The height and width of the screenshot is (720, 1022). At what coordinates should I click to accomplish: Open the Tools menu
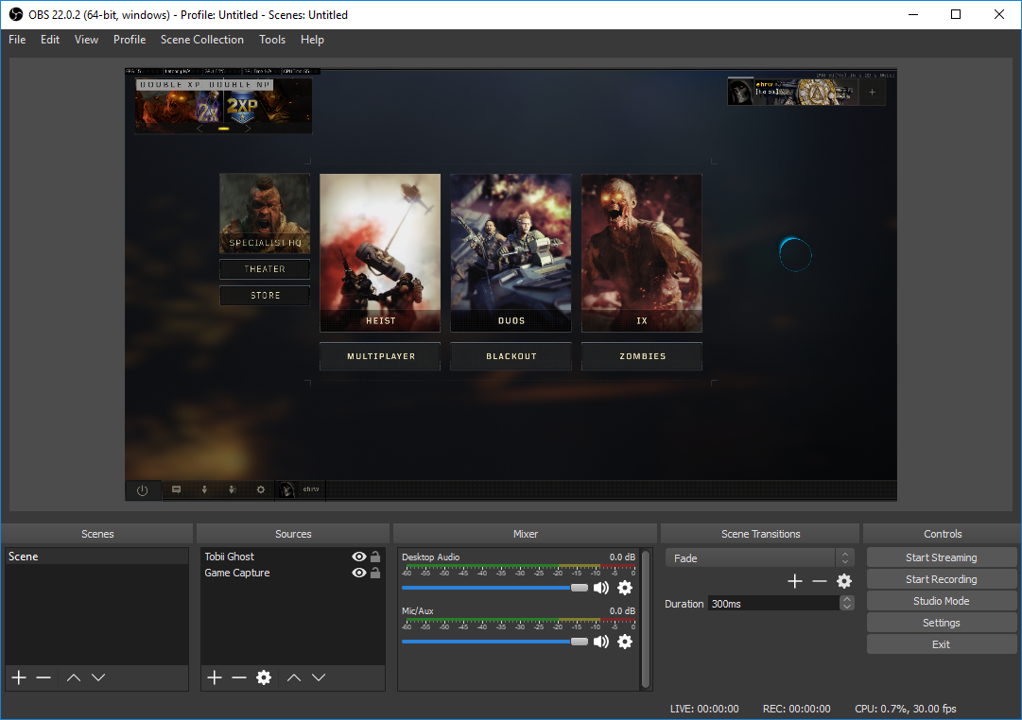pos(272,40)
